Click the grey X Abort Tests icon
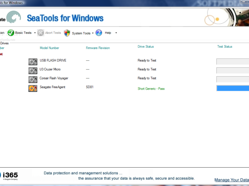 coord(40,33)
